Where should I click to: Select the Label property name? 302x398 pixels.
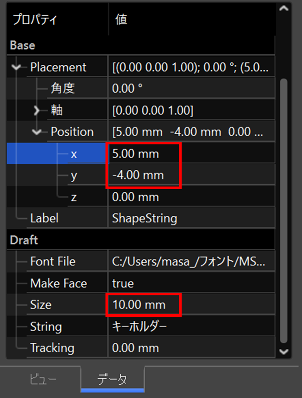pos(44,218)
